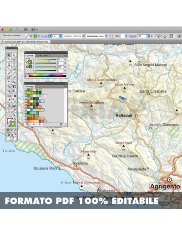Viewport: 182px width, 236px height.
Task: Open the Traccia stroke panel link
Action: click(44, 36)
